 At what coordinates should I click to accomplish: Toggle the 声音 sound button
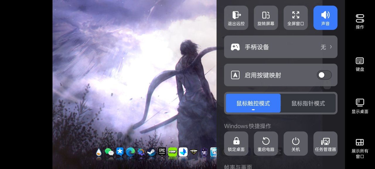click(325, 18)
